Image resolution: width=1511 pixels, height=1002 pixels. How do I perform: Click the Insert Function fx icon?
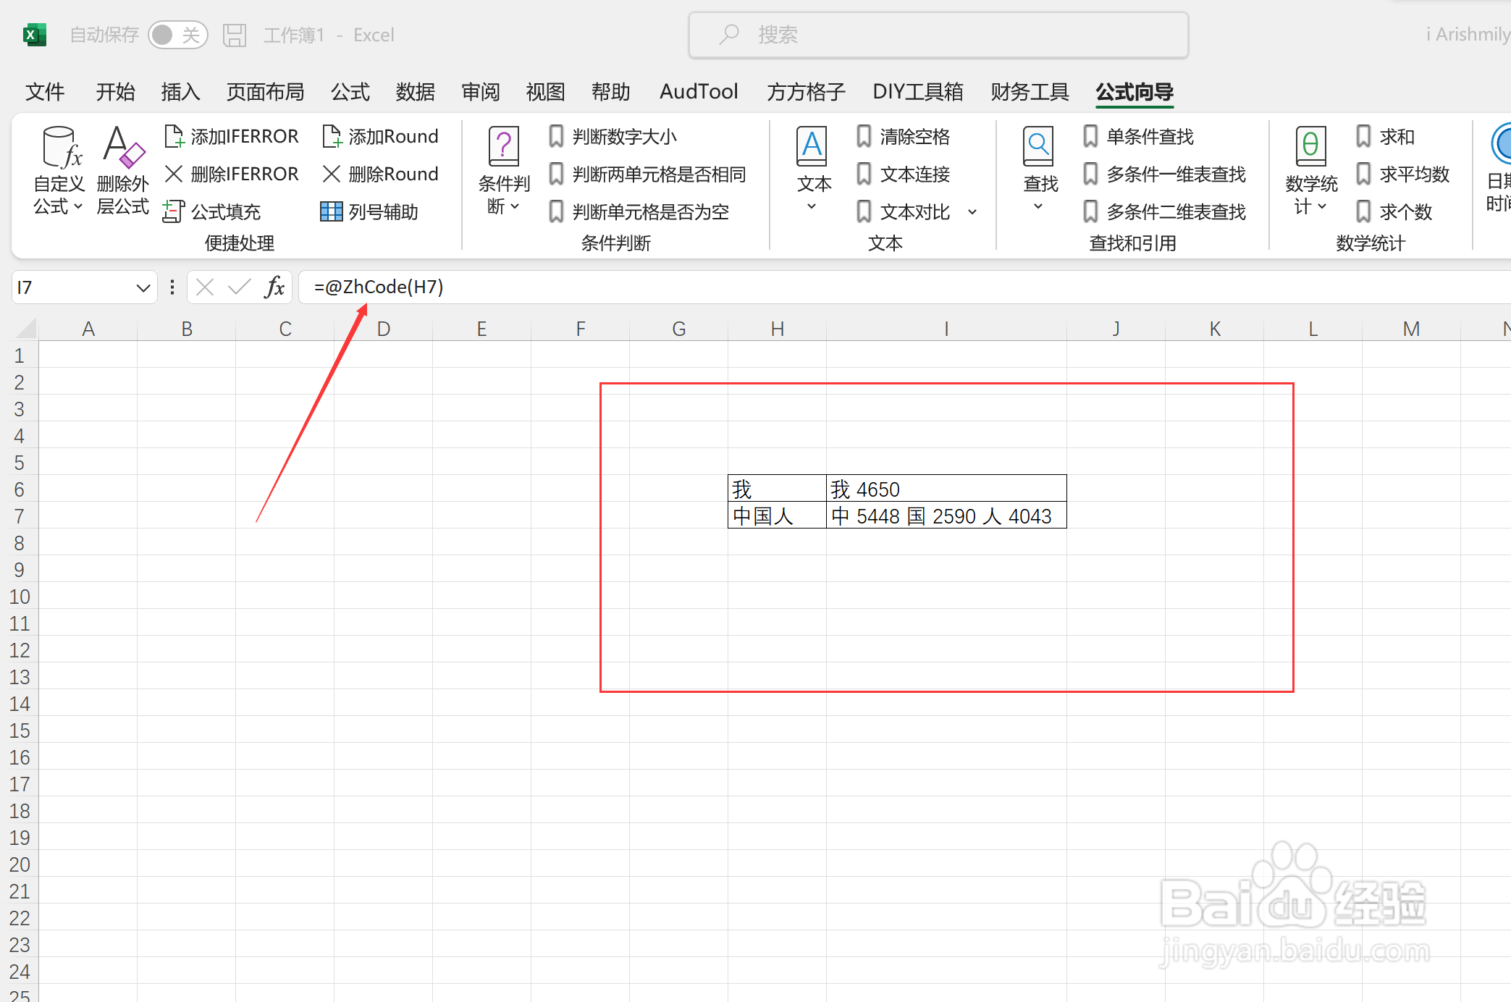click(x=274, y=287)
